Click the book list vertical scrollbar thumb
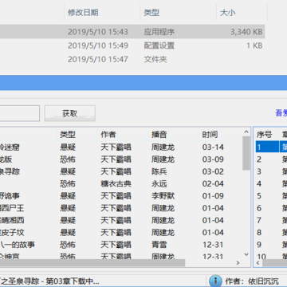Image resolution: width=287 pixels, height=287 pixels. [x=246, y=153]
